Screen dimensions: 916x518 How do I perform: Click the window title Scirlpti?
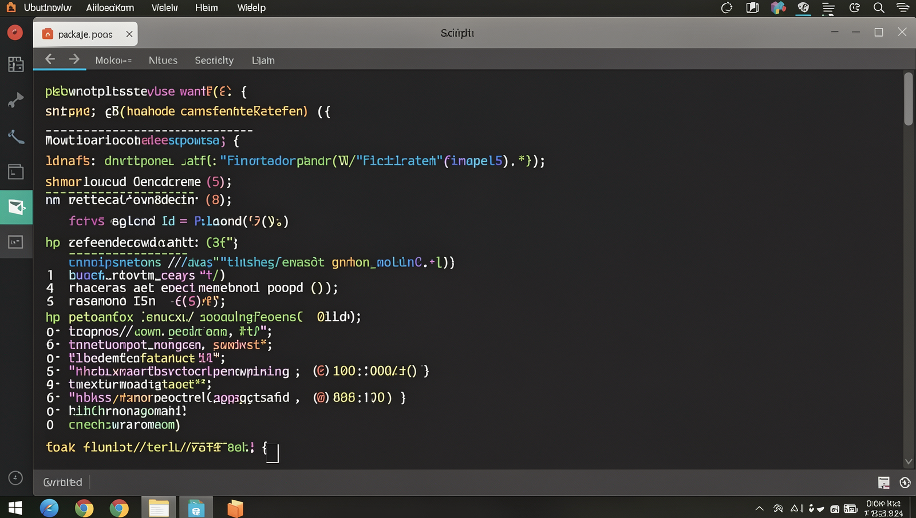point(457,33)
